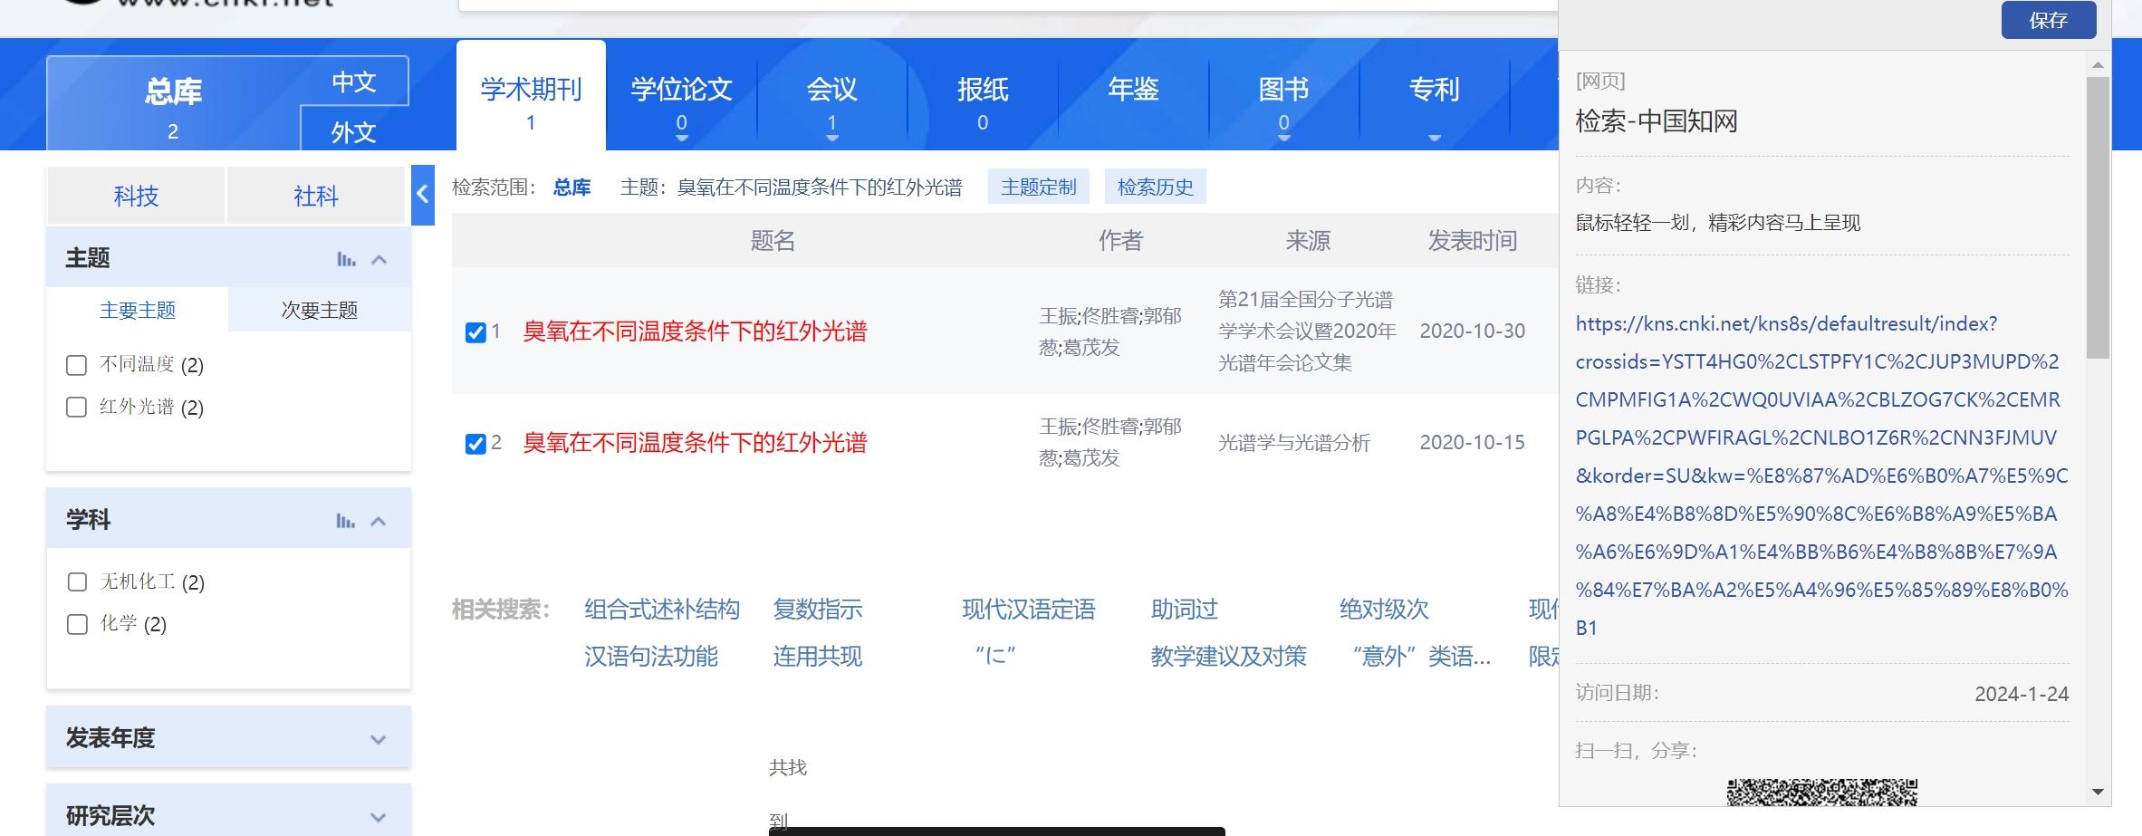Viewport: 2142px width, 836px height.
Task: Collapse the left sidebar with arrow handle
Action: [x=422, y=194]
